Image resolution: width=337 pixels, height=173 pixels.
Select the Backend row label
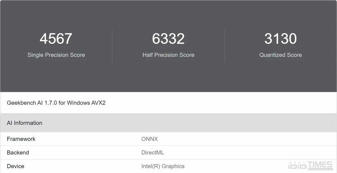pyautogui.click(x=18, y=153)
